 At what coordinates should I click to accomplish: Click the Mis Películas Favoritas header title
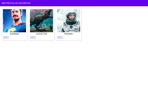16,3
